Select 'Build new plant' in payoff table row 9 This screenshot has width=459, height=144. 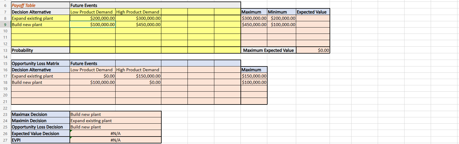coord(40,25)
